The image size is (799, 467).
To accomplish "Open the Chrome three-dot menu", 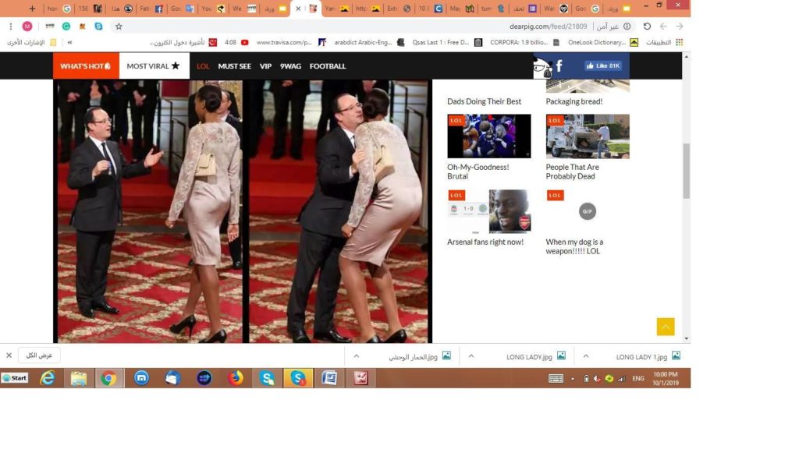I will click(10, 26).
